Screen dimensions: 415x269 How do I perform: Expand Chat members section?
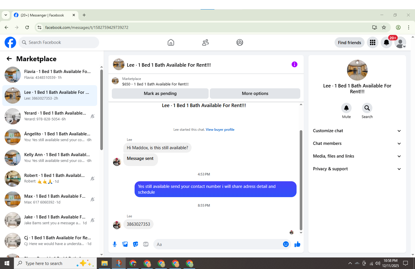pyautogui.click(x=357, y=143)
